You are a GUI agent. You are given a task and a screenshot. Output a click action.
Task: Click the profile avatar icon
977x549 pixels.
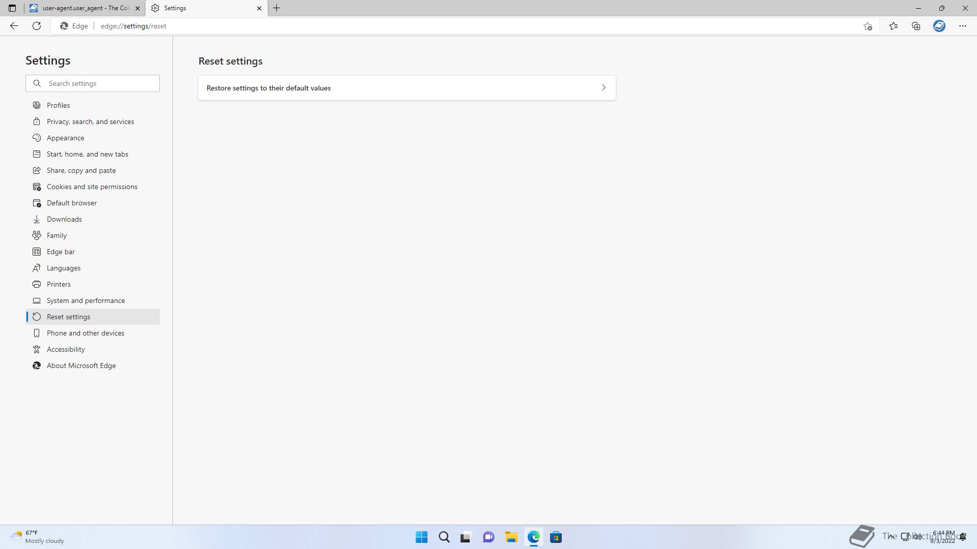point(939,26)
